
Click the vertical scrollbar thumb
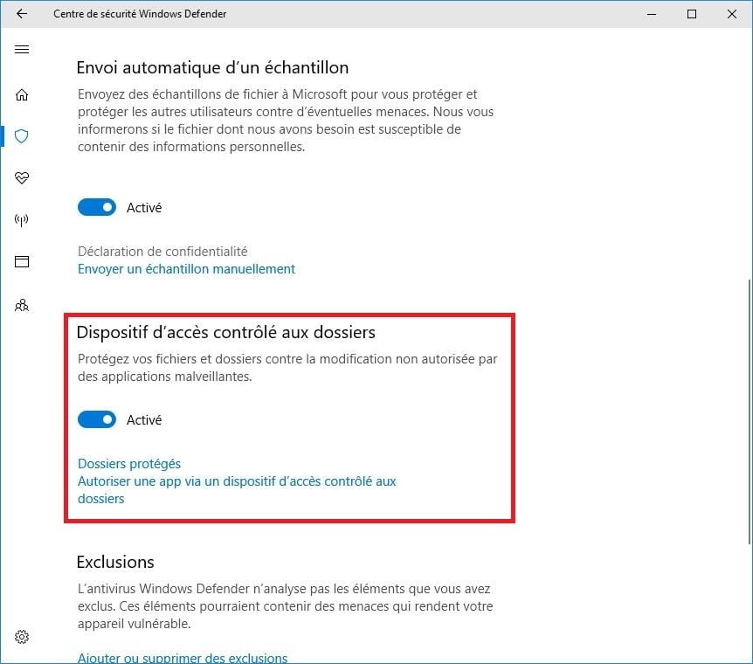(750, 412)
